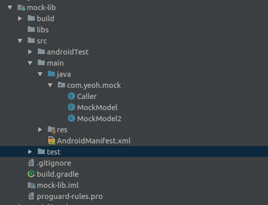Expand the androidTest folder arrow
Screen dimensions: 268x205
coord(30,52)
